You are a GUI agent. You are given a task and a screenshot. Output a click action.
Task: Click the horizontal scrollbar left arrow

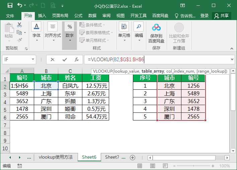(x=150, y=158)
